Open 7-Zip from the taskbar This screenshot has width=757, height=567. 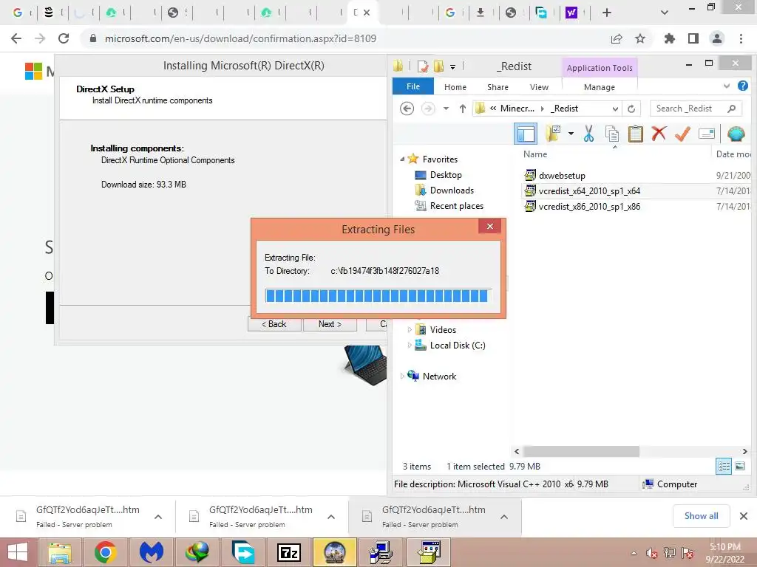tap(289, 552)
